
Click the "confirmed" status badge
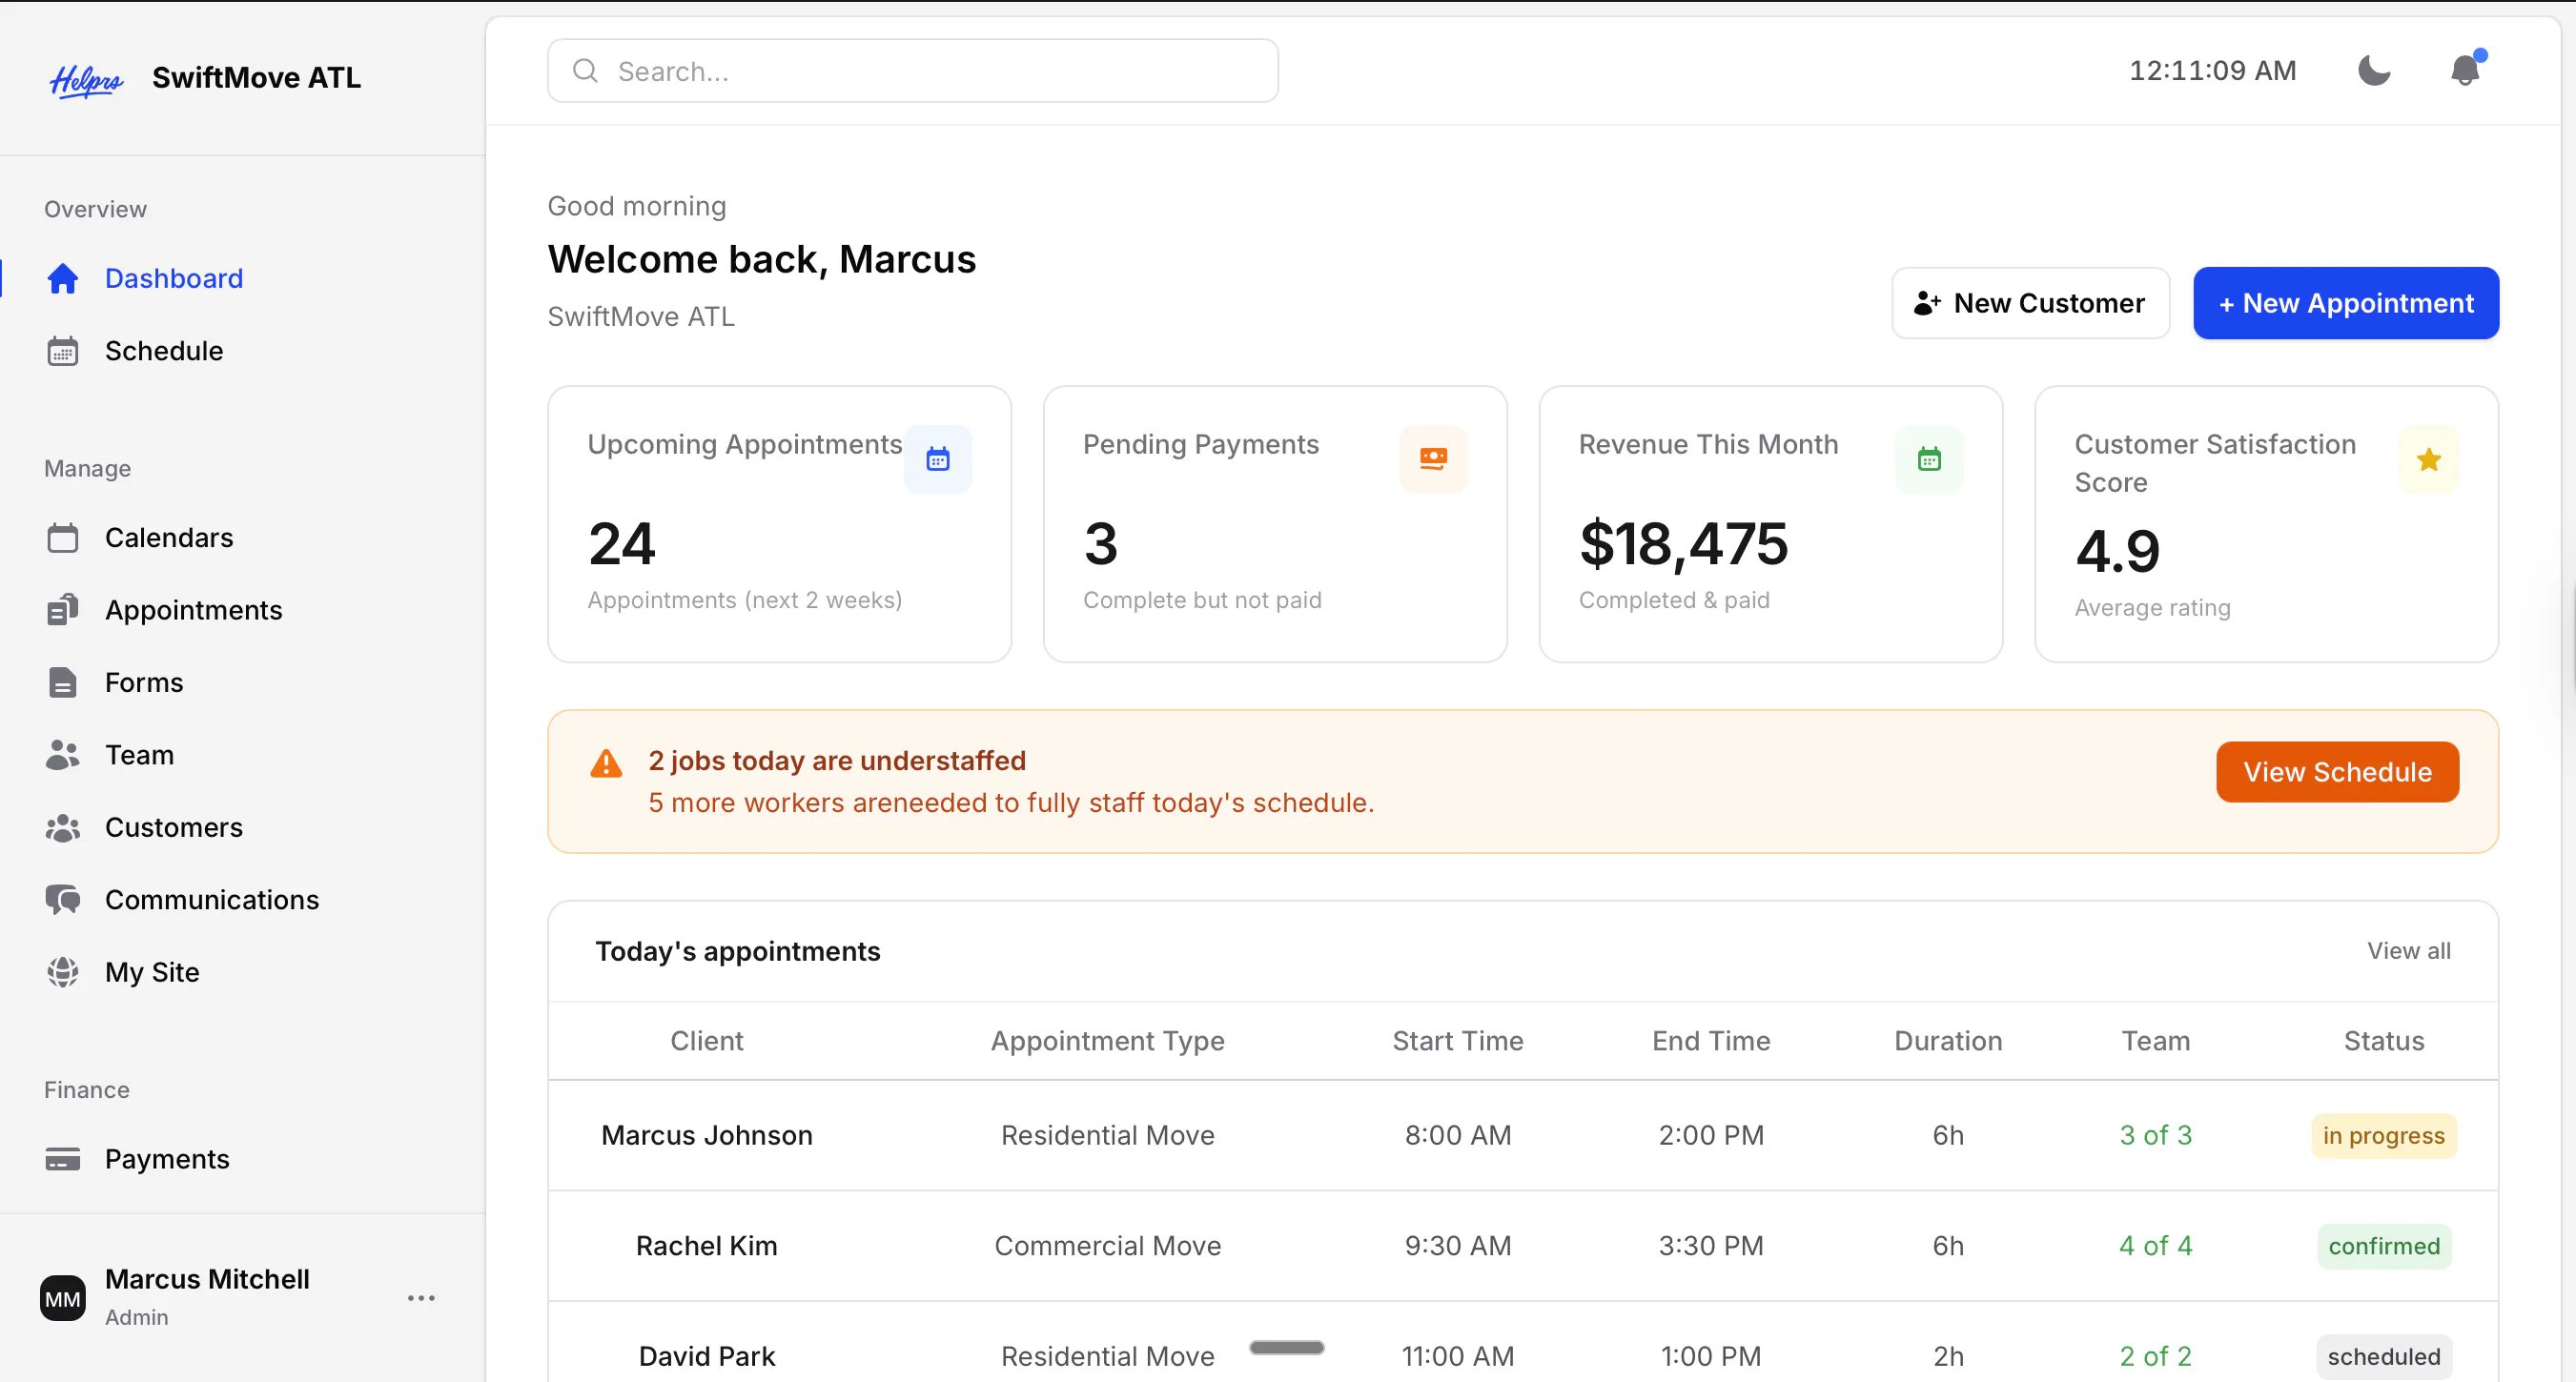tap(2384, 1247)
